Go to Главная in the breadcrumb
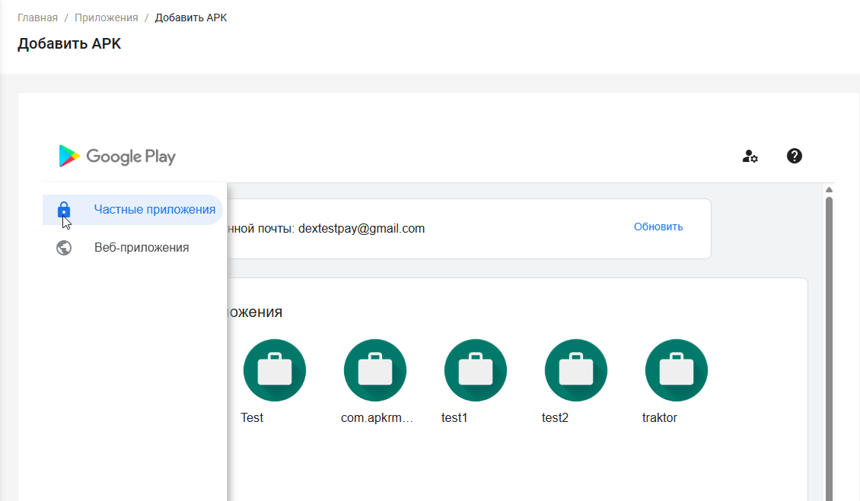 click(x=37, y=17)
